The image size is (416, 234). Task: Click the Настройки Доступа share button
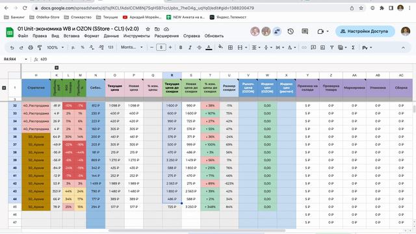(365, 31)
